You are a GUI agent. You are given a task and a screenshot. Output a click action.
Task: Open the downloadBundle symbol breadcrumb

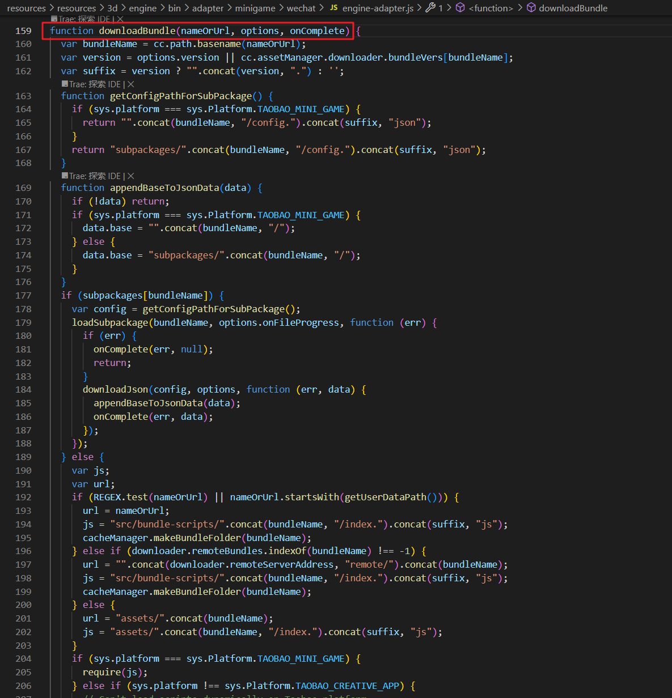coord(573,8)
